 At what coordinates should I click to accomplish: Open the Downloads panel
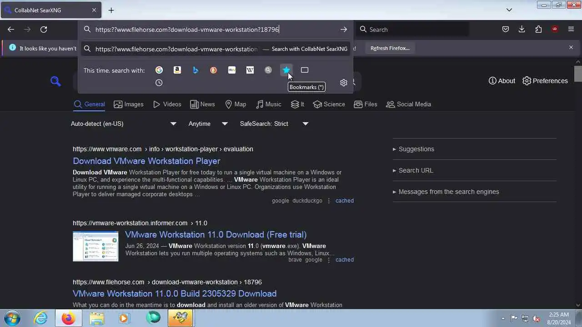tap(522, 30)
